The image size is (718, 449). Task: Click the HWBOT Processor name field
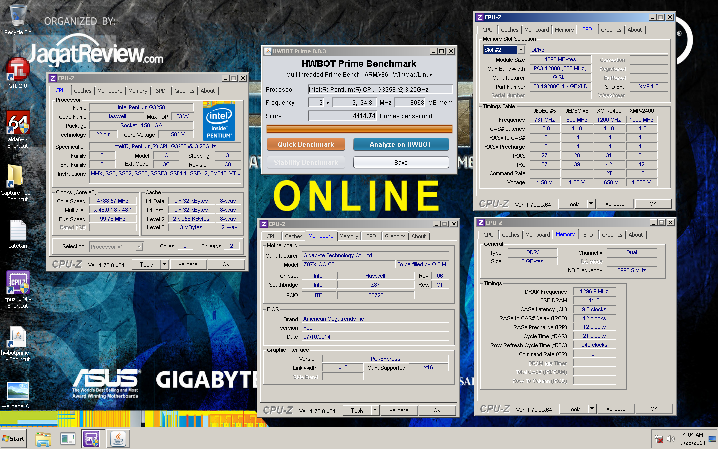tap(380, 89)
